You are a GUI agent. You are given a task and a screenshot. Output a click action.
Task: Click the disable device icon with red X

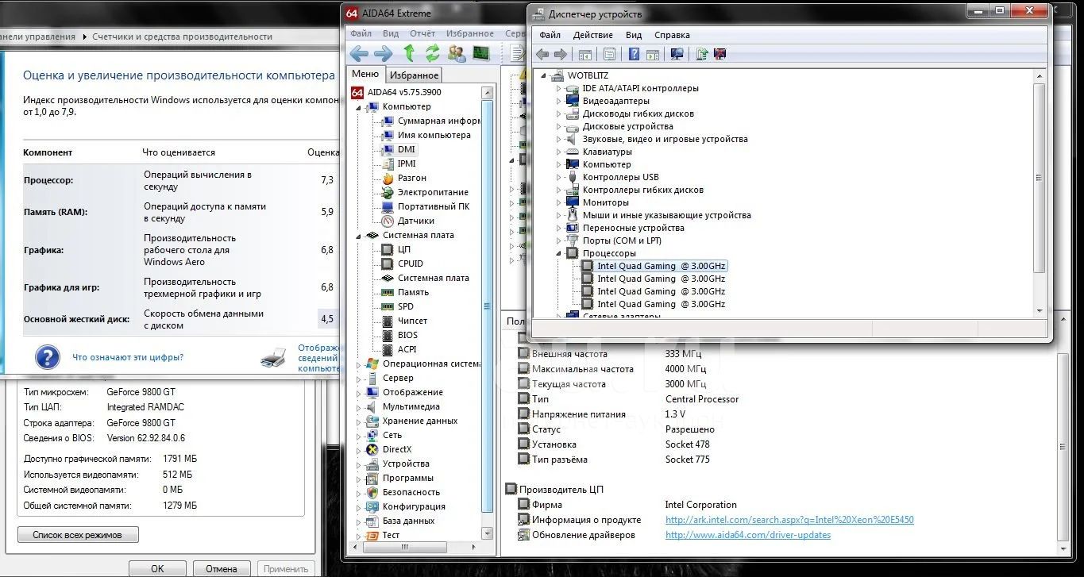(x=720, y=54)
